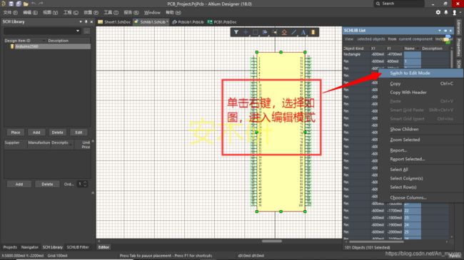Click the upper Delete button beside Edit
This screenshot has height=260, width=464.
tap(57, 132)
